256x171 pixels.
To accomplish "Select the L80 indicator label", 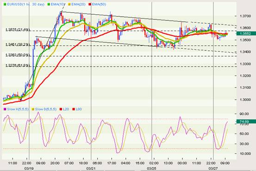I will click(x=79, y=109).
